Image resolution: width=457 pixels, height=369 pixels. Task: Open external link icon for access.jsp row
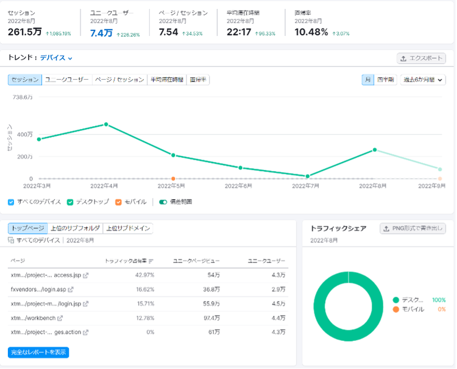(x=85, y=275)
